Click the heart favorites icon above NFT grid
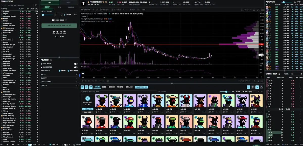This screenshot has width=303, height=146. pos(253,87)
